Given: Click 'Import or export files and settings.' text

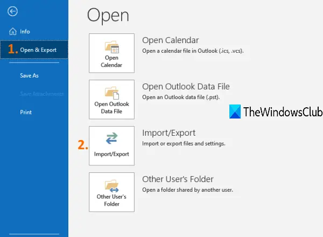Looking at the screenshot, I should click(184, 144).
